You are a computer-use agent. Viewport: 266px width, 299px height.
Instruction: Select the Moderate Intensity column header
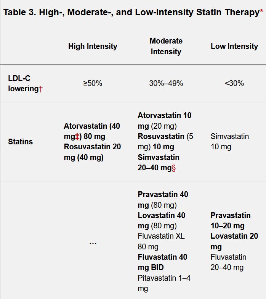(x=166, y=46)
